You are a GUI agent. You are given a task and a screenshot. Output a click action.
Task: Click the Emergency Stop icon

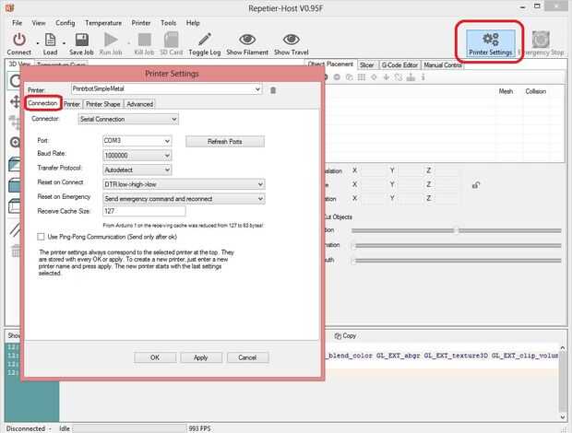pos(541,40)
